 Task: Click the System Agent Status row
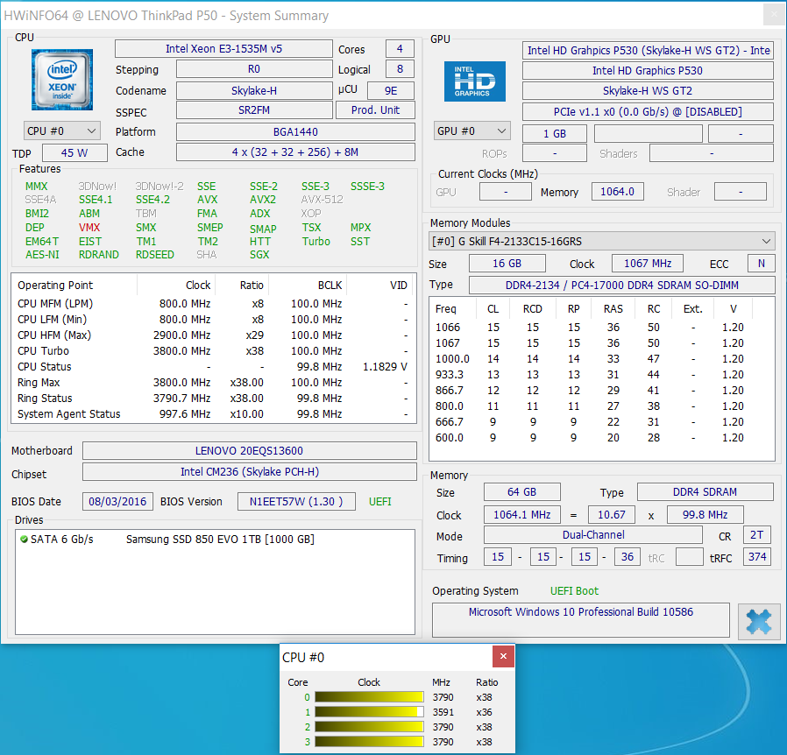click(213, 414)
